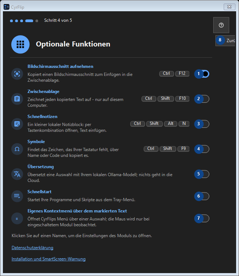Image resolution: width=239 pixels, height=276 pixels.
Task: Click the menu icon beside Eigenes Kontextmenü
Action: click(x=17, y=219)
